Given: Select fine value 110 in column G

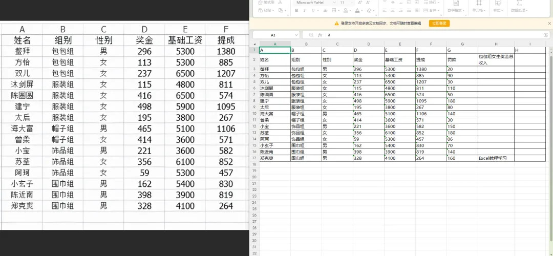Looking at the screenshot, I should [x=462, y=88].
